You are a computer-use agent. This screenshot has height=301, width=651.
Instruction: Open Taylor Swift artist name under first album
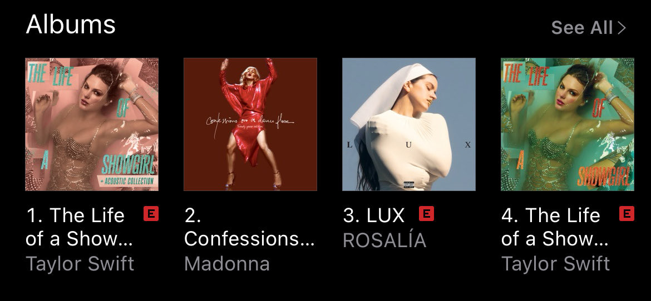[80, 264]
